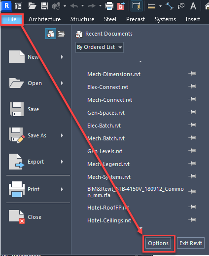This screenshot has height=256, width=209.
Task: Expand the Save As submenu arrow
Action: click(x=62, y=135)
